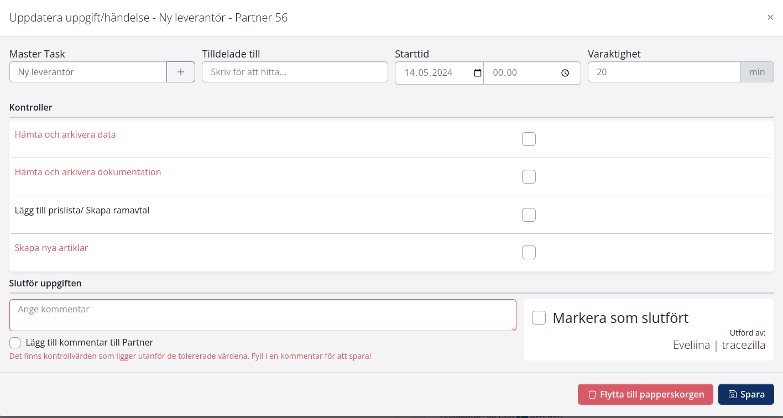
Task: Enable 'Lägg till kommentar till Partner' checkbox
Action: 15,342
